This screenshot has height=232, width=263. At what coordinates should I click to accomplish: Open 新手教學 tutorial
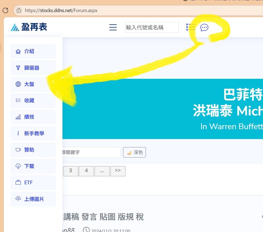(33, 133)
